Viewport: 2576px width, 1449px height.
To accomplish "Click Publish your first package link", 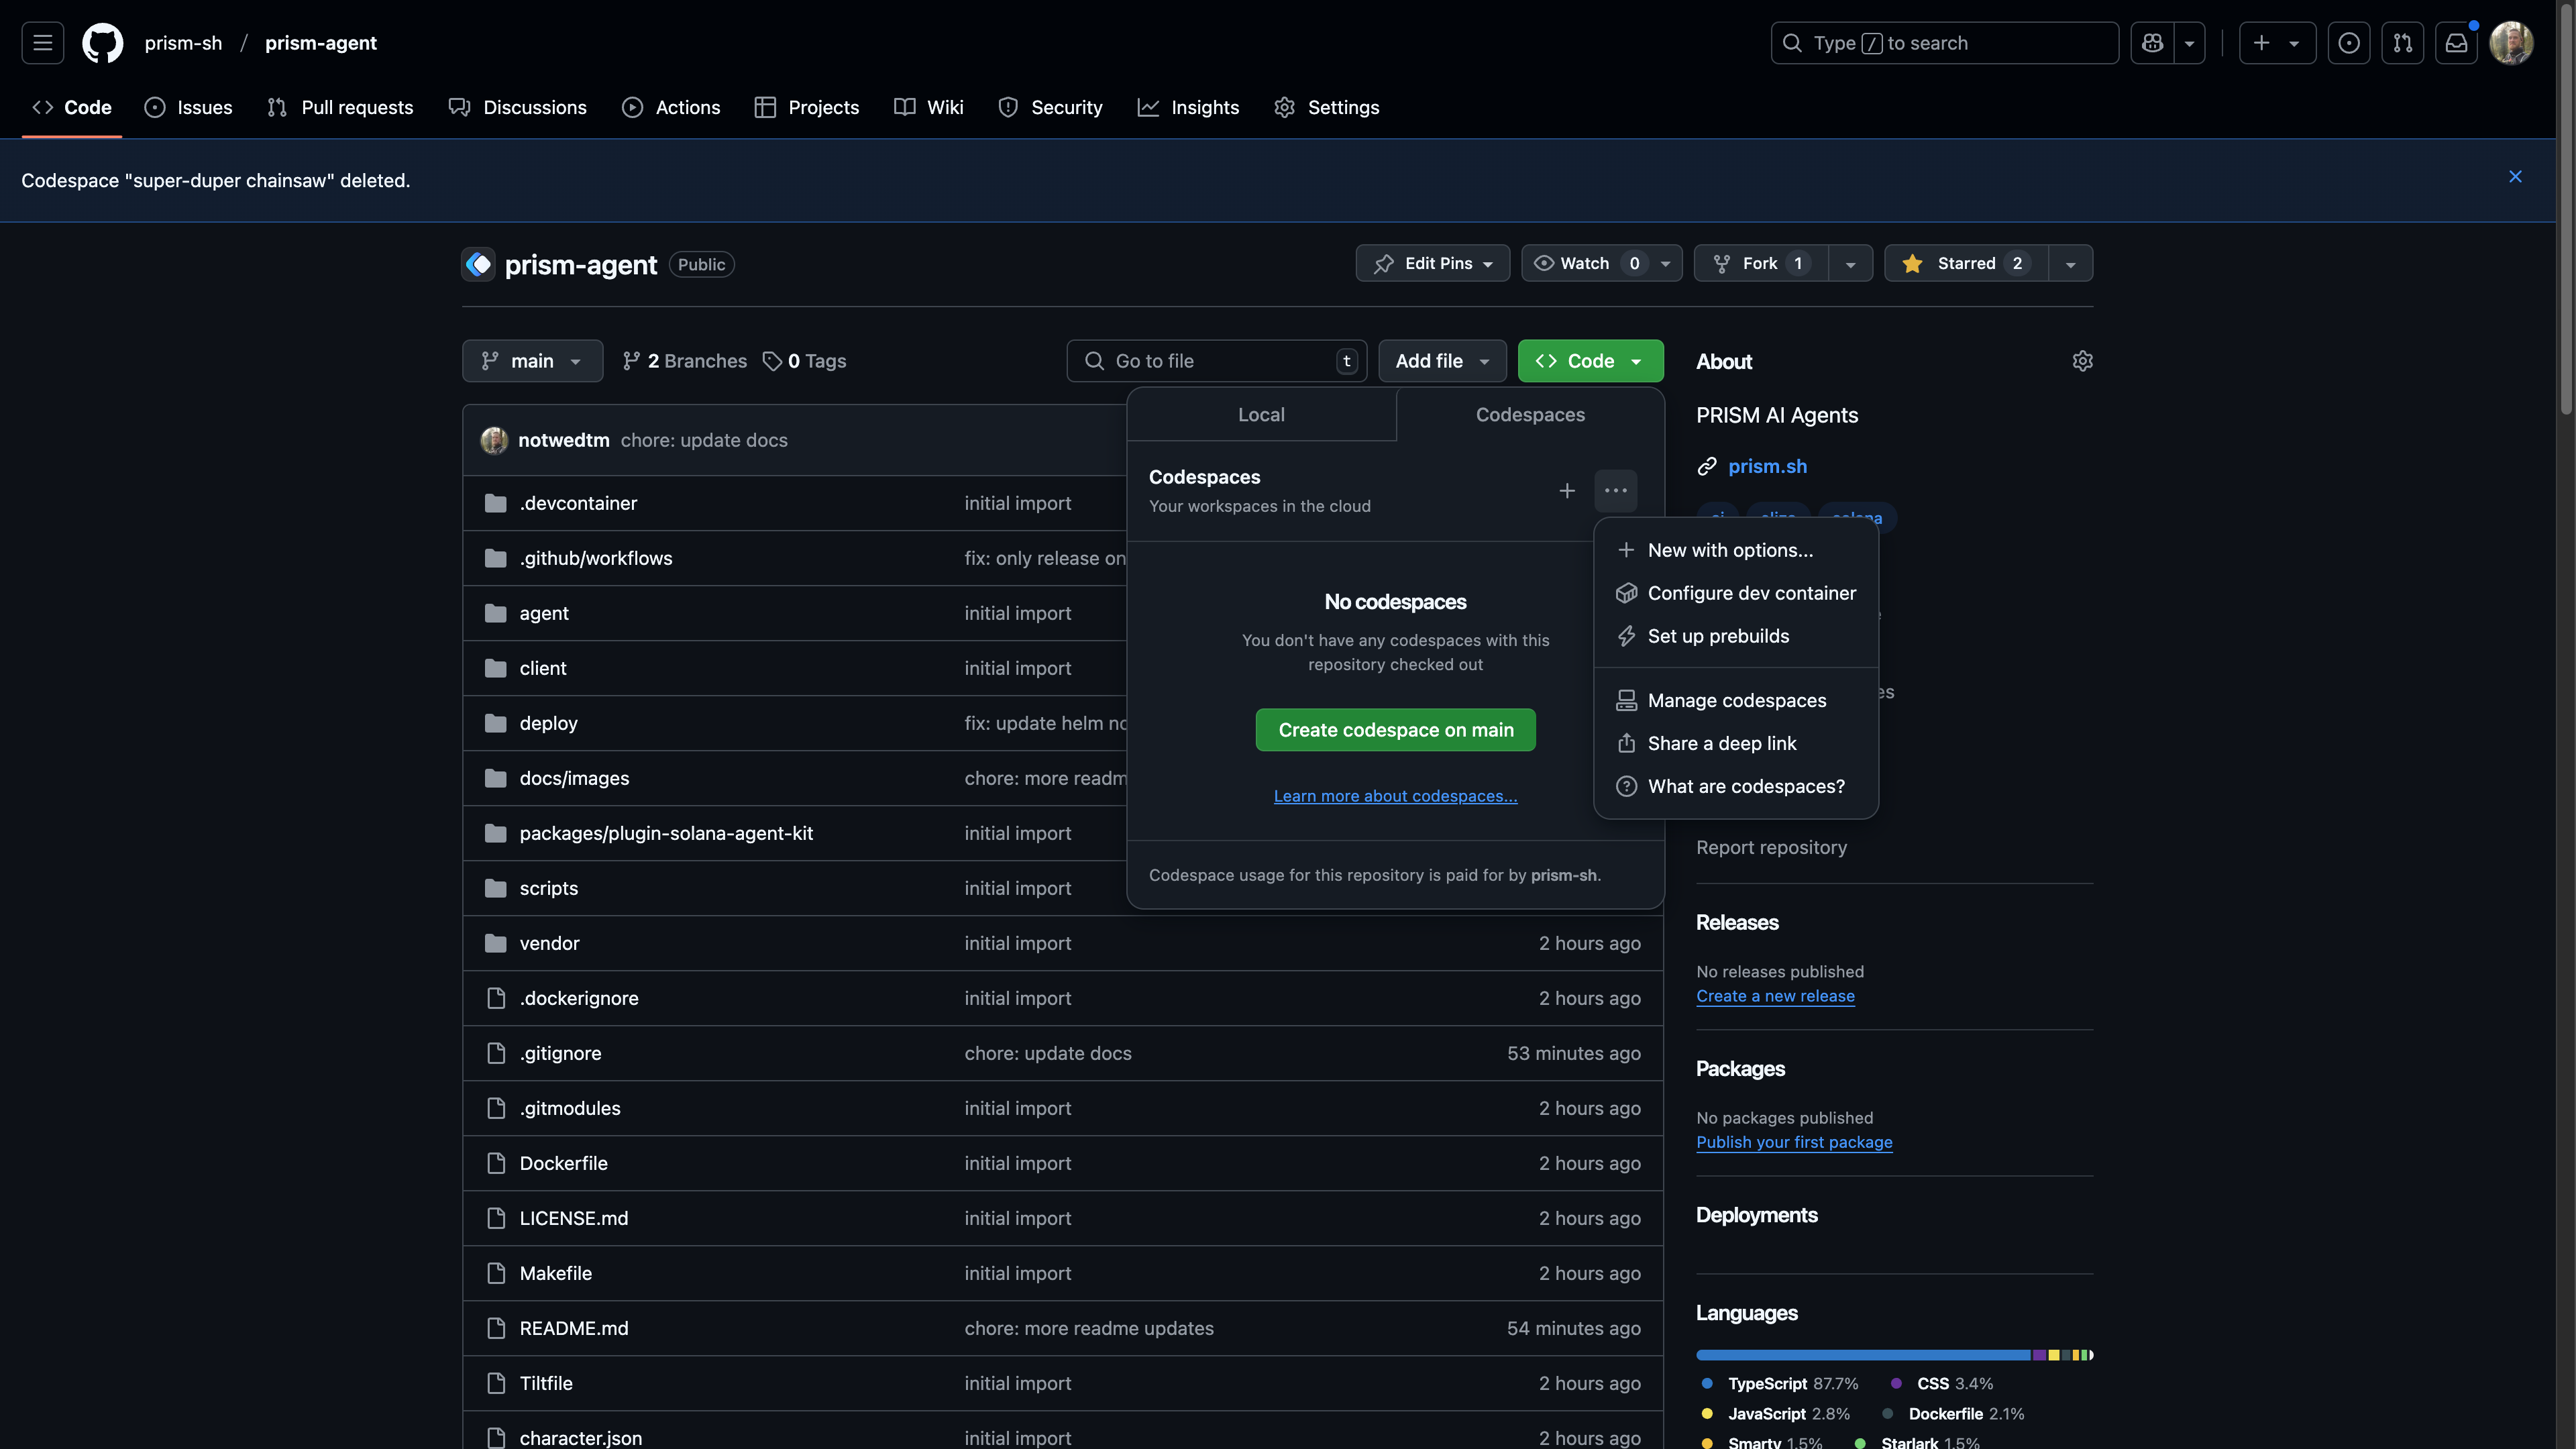I will (1794, 1142).
